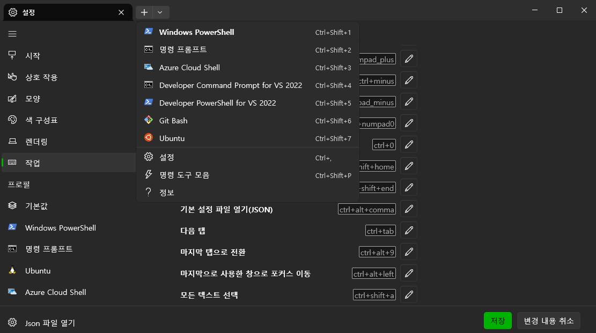Edit the ctrl+minus key binding
The width and height of the screenshot is (596, 333).
pyautogui.click(x=409, y=80)
